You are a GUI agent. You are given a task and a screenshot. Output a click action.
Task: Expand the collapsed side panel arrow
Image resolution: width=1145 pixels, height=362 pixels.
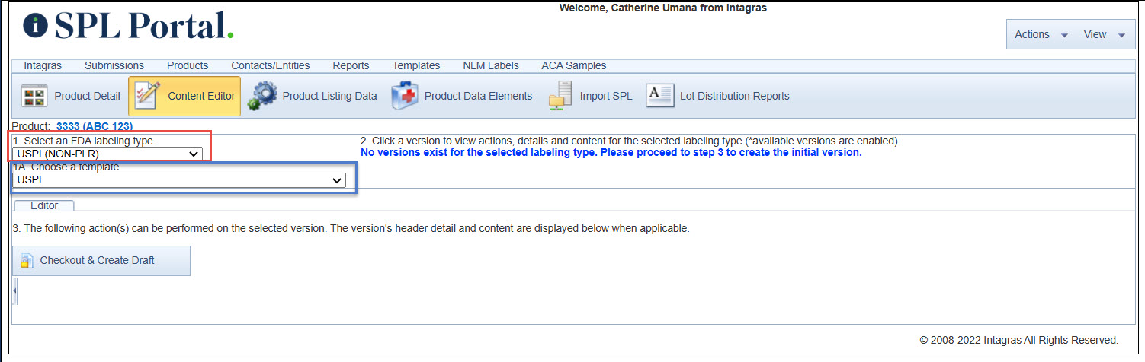click(14, 291)
